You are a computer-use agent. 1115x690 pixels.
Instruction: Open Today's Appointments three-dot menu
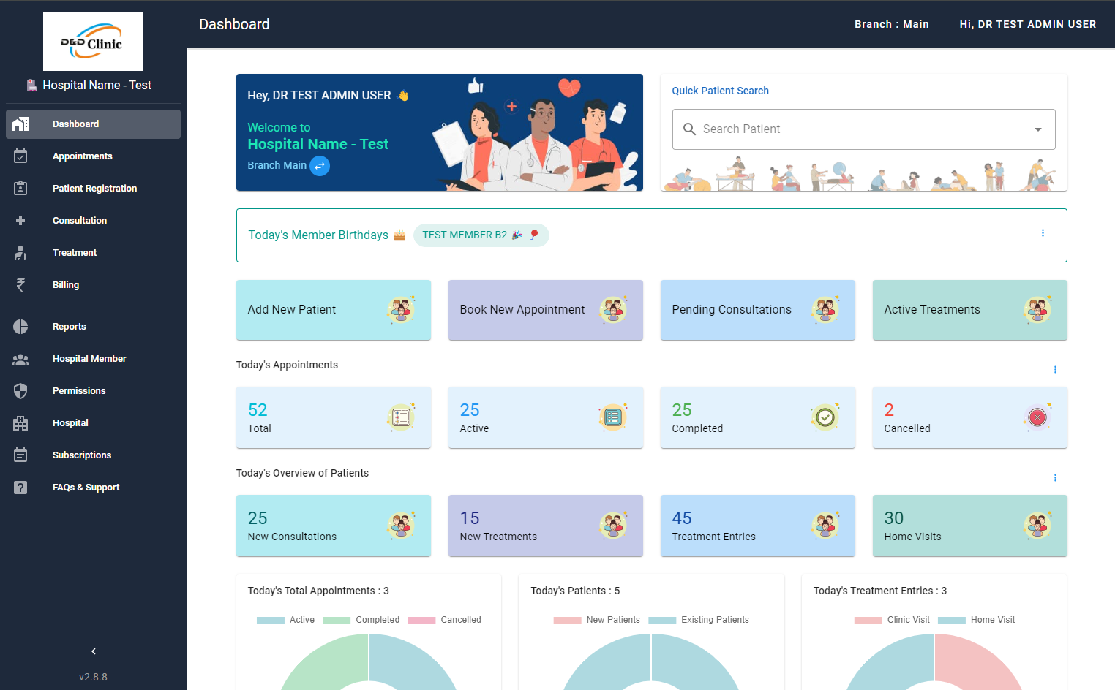(x=1055, y=370)
